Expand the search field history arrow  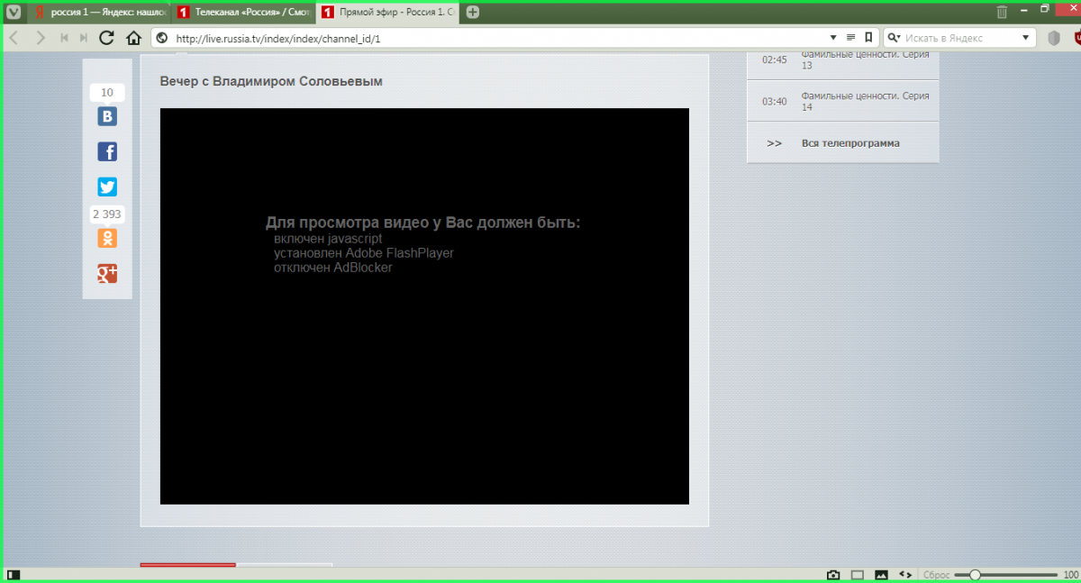(x=1026, y=38)
